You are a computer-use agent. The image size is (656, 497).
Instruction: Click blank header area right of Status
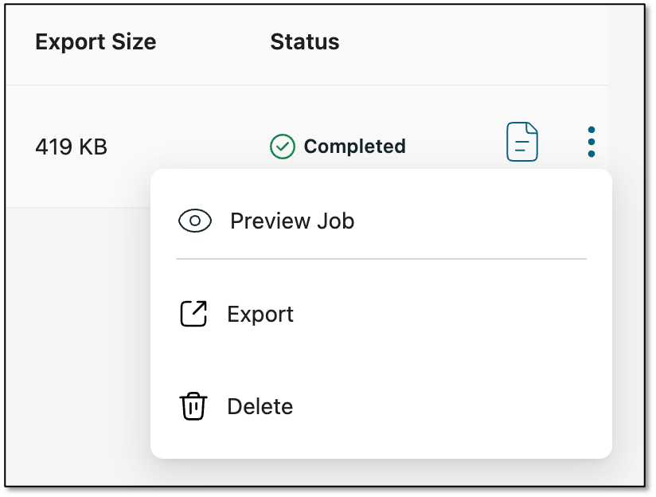point(473,42)
